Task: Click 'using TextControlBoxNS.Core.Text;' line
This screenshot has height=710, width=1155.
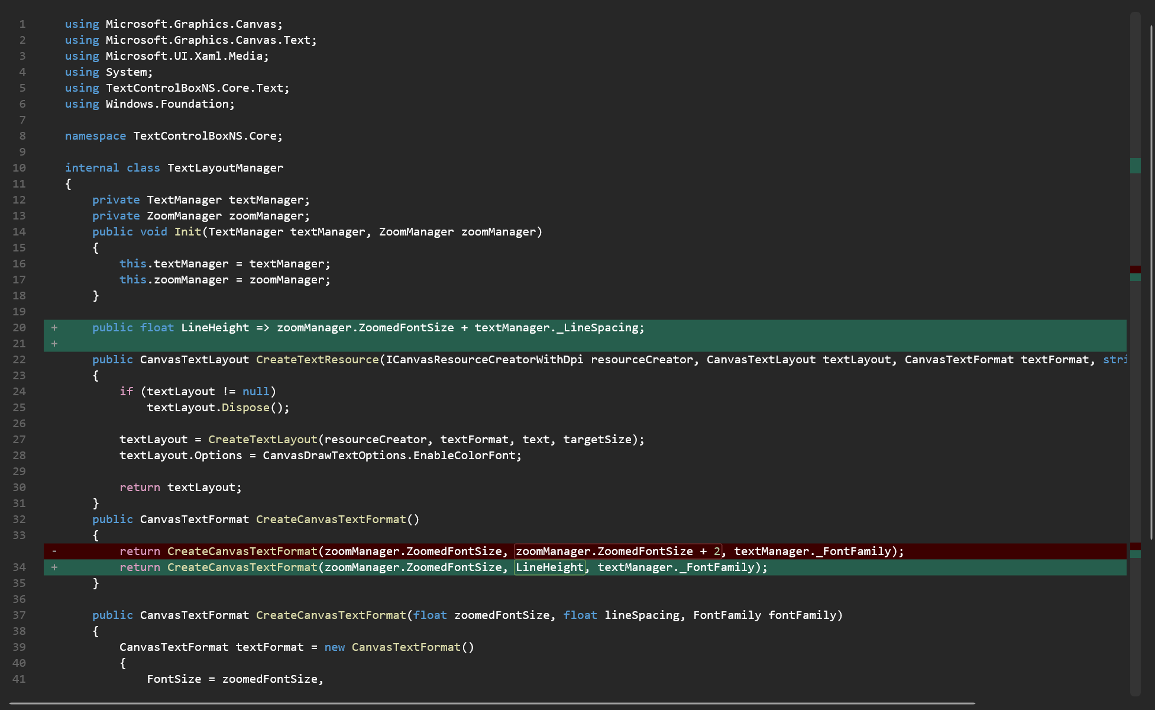Action: (x=177, y=88)
